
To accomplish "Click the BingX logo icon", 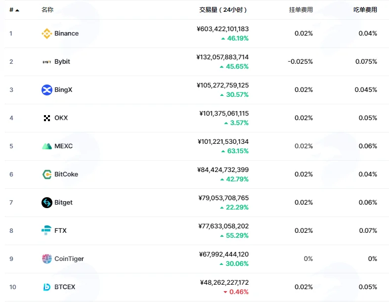I will 46,90.
